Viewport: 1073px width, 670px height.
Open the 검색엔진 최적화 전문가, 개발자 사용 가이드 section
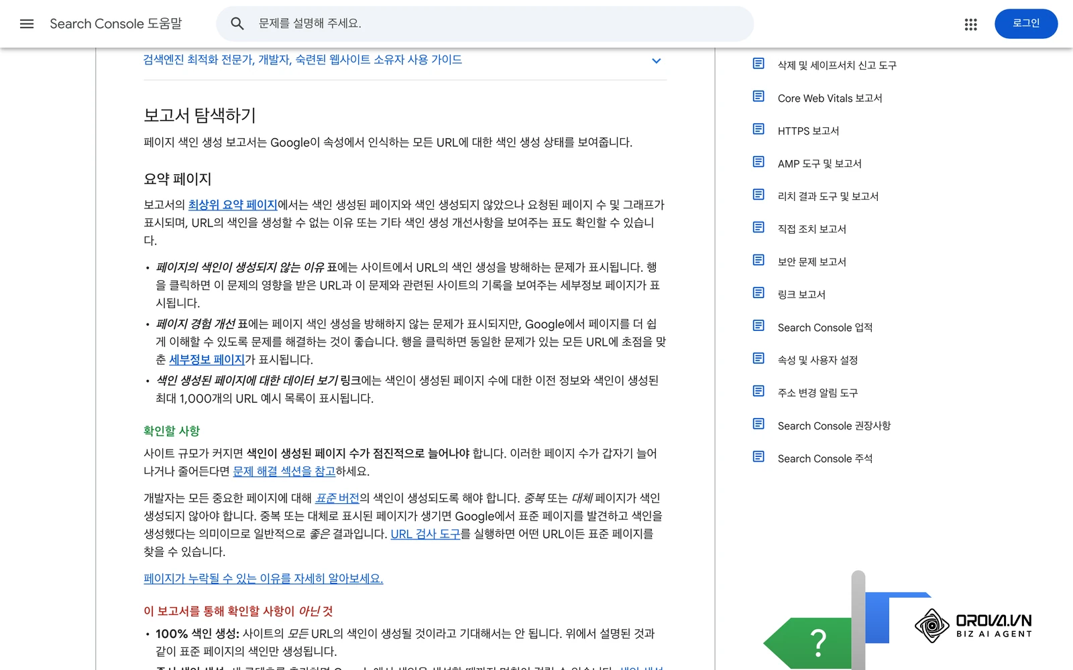pos(302,60)
